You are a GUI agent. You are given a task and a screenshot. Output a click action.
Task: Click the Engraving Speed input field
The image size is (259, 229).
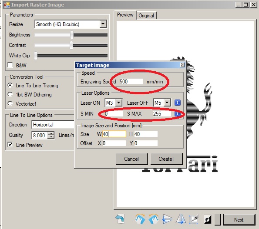click(x=131, y=81)
